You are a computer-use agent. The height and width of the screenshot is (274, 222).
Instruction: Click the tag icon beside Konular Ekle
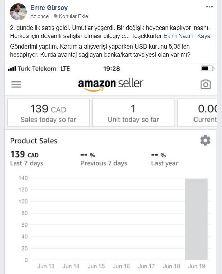coord(56,16)
